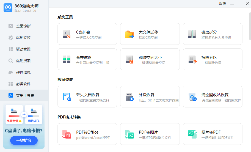Open 合并磁盘 tool title
This screenshot has height=152, width=251.
pos(84,57)
